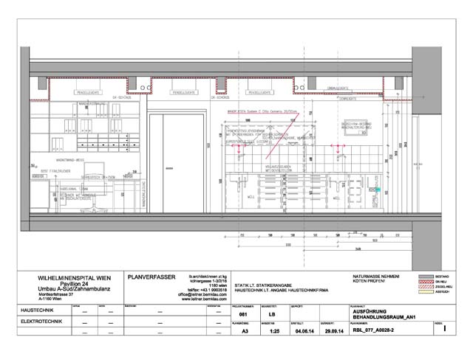
Task: Select the left red water connection marker
Action: 239,147
